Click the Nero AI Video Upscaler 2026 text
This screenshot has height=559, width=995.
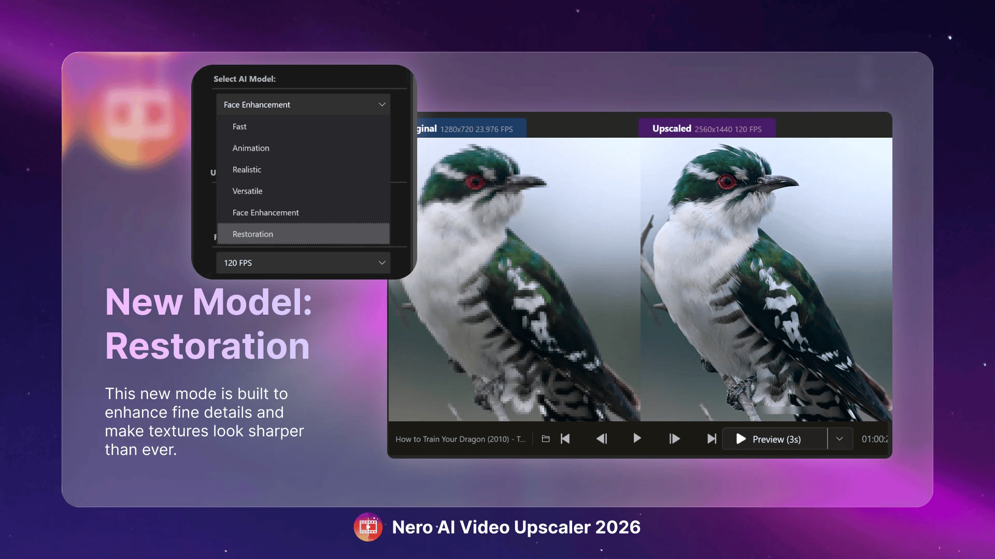[x=516, y=527]
